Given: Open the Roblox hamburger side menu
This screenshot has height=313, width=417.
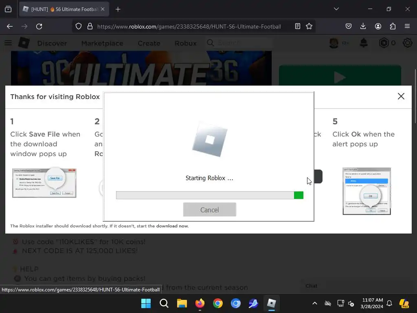Looking at the screenshot, I should coord(8,43).
